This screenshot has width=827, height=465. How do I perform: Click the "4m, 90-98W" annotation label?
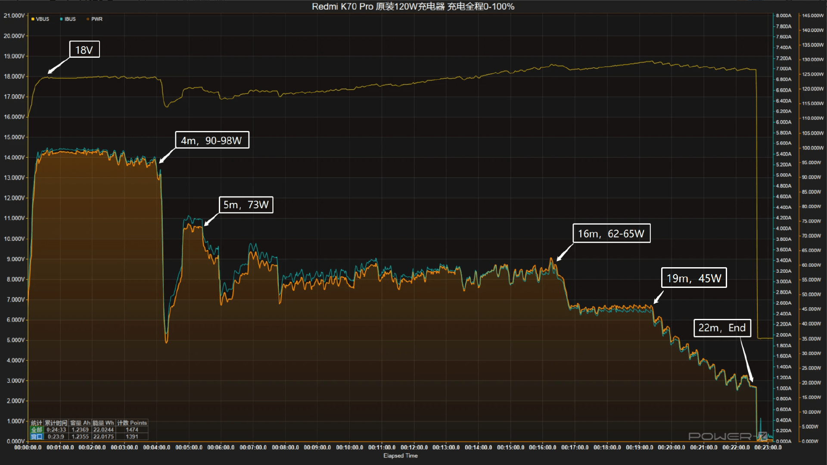(x=211, y=140)
